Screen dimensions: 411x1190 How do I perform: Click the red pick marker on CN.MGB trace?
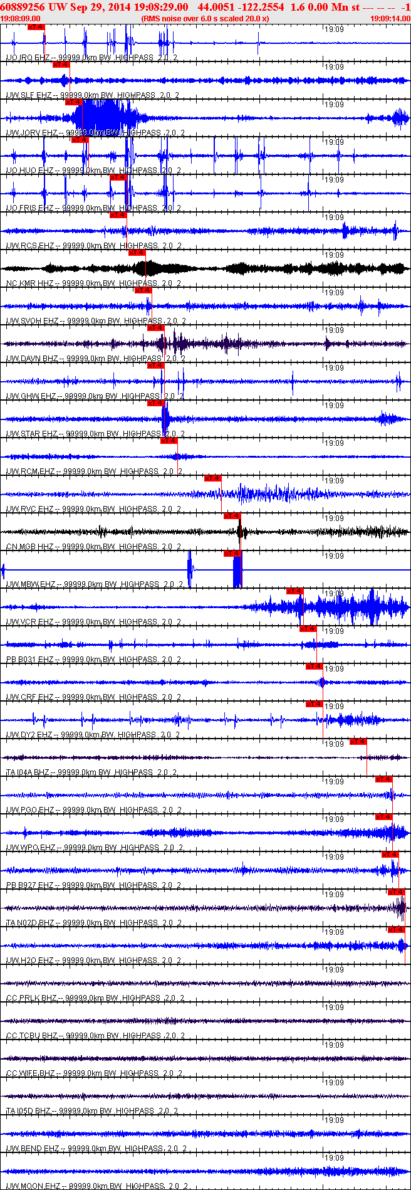pos(232,516)
